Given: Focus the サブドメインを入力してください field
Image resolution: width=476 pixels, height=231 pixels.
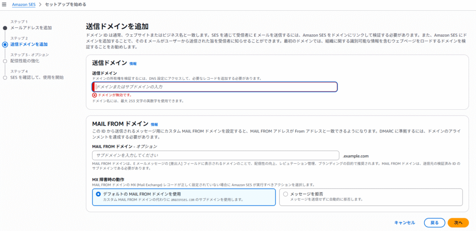Looking at the screenshot, I should [216, 155].
